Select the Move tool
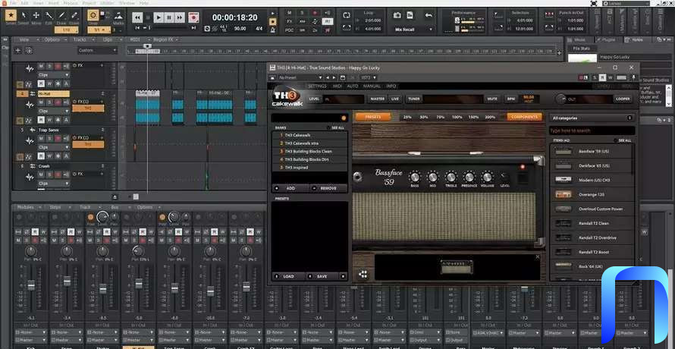 click(x=36, y=15)
